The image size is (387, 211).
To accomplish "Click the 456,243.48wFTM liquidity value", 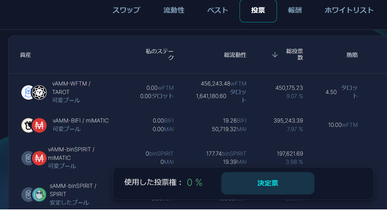I will [x=224, y=84].
